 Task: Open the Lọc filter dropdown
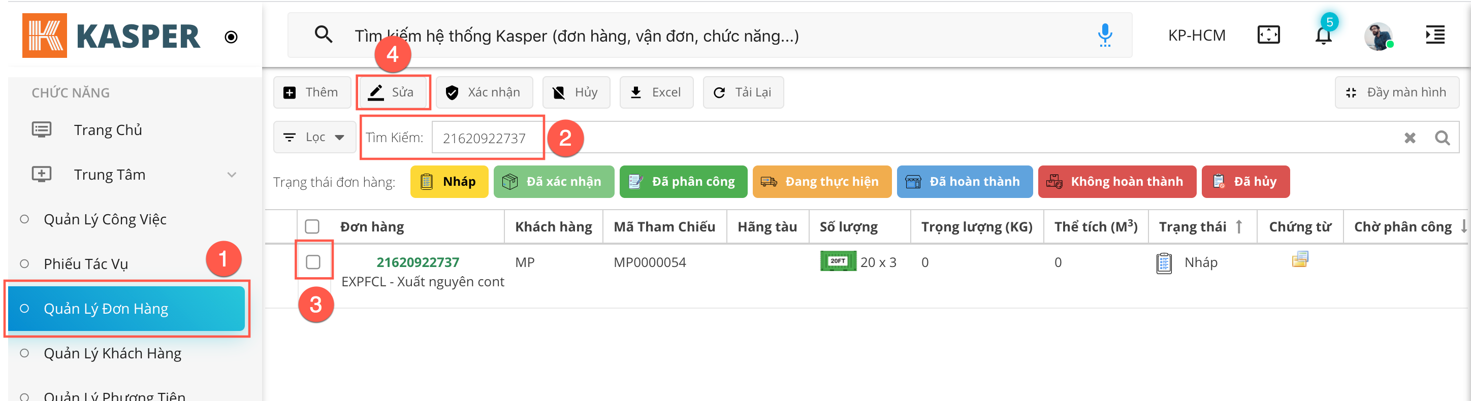(x=314, y=138)
